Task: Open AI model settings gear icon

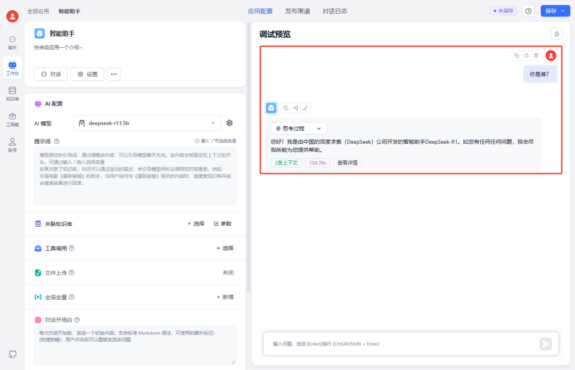Action: [229, 123]
